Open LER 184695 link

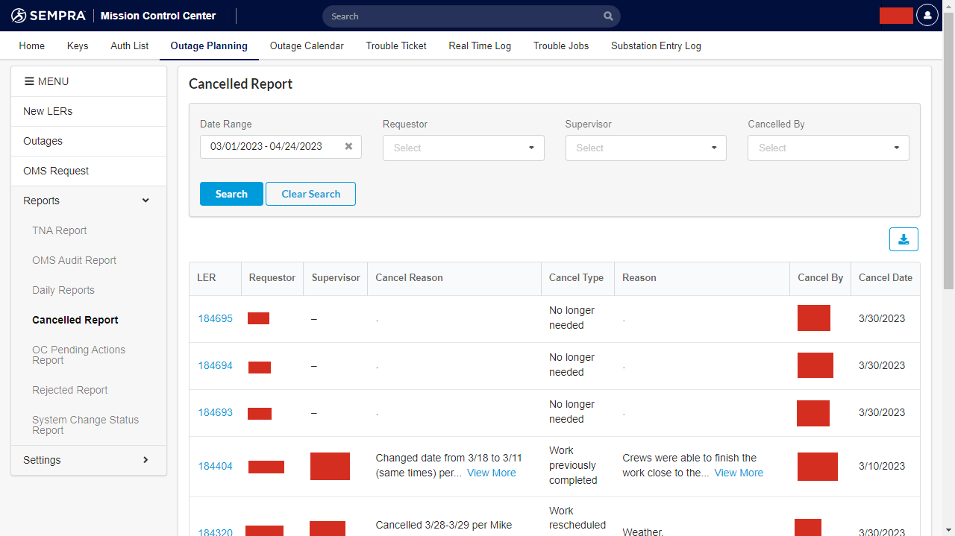[x=216, y=318]
